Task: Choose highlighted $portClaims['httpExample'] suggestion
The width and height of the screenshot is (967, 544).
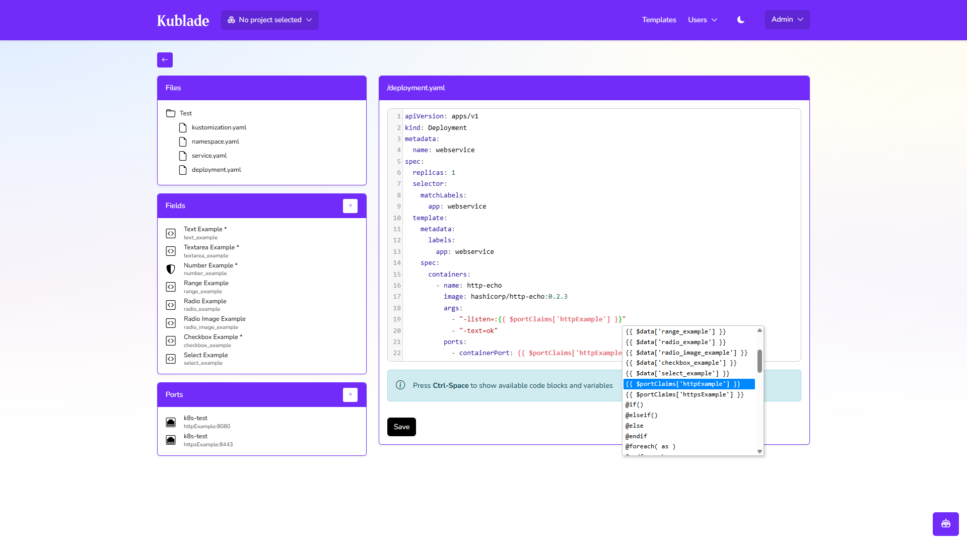Action: click(x=689, y=384)
